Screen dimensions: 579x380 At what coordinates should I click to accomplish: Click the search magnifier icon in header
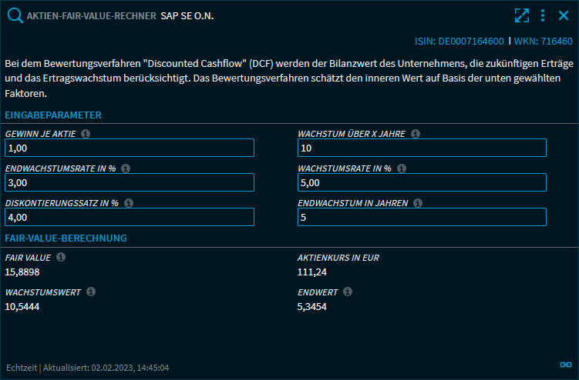tap(15, 15)
